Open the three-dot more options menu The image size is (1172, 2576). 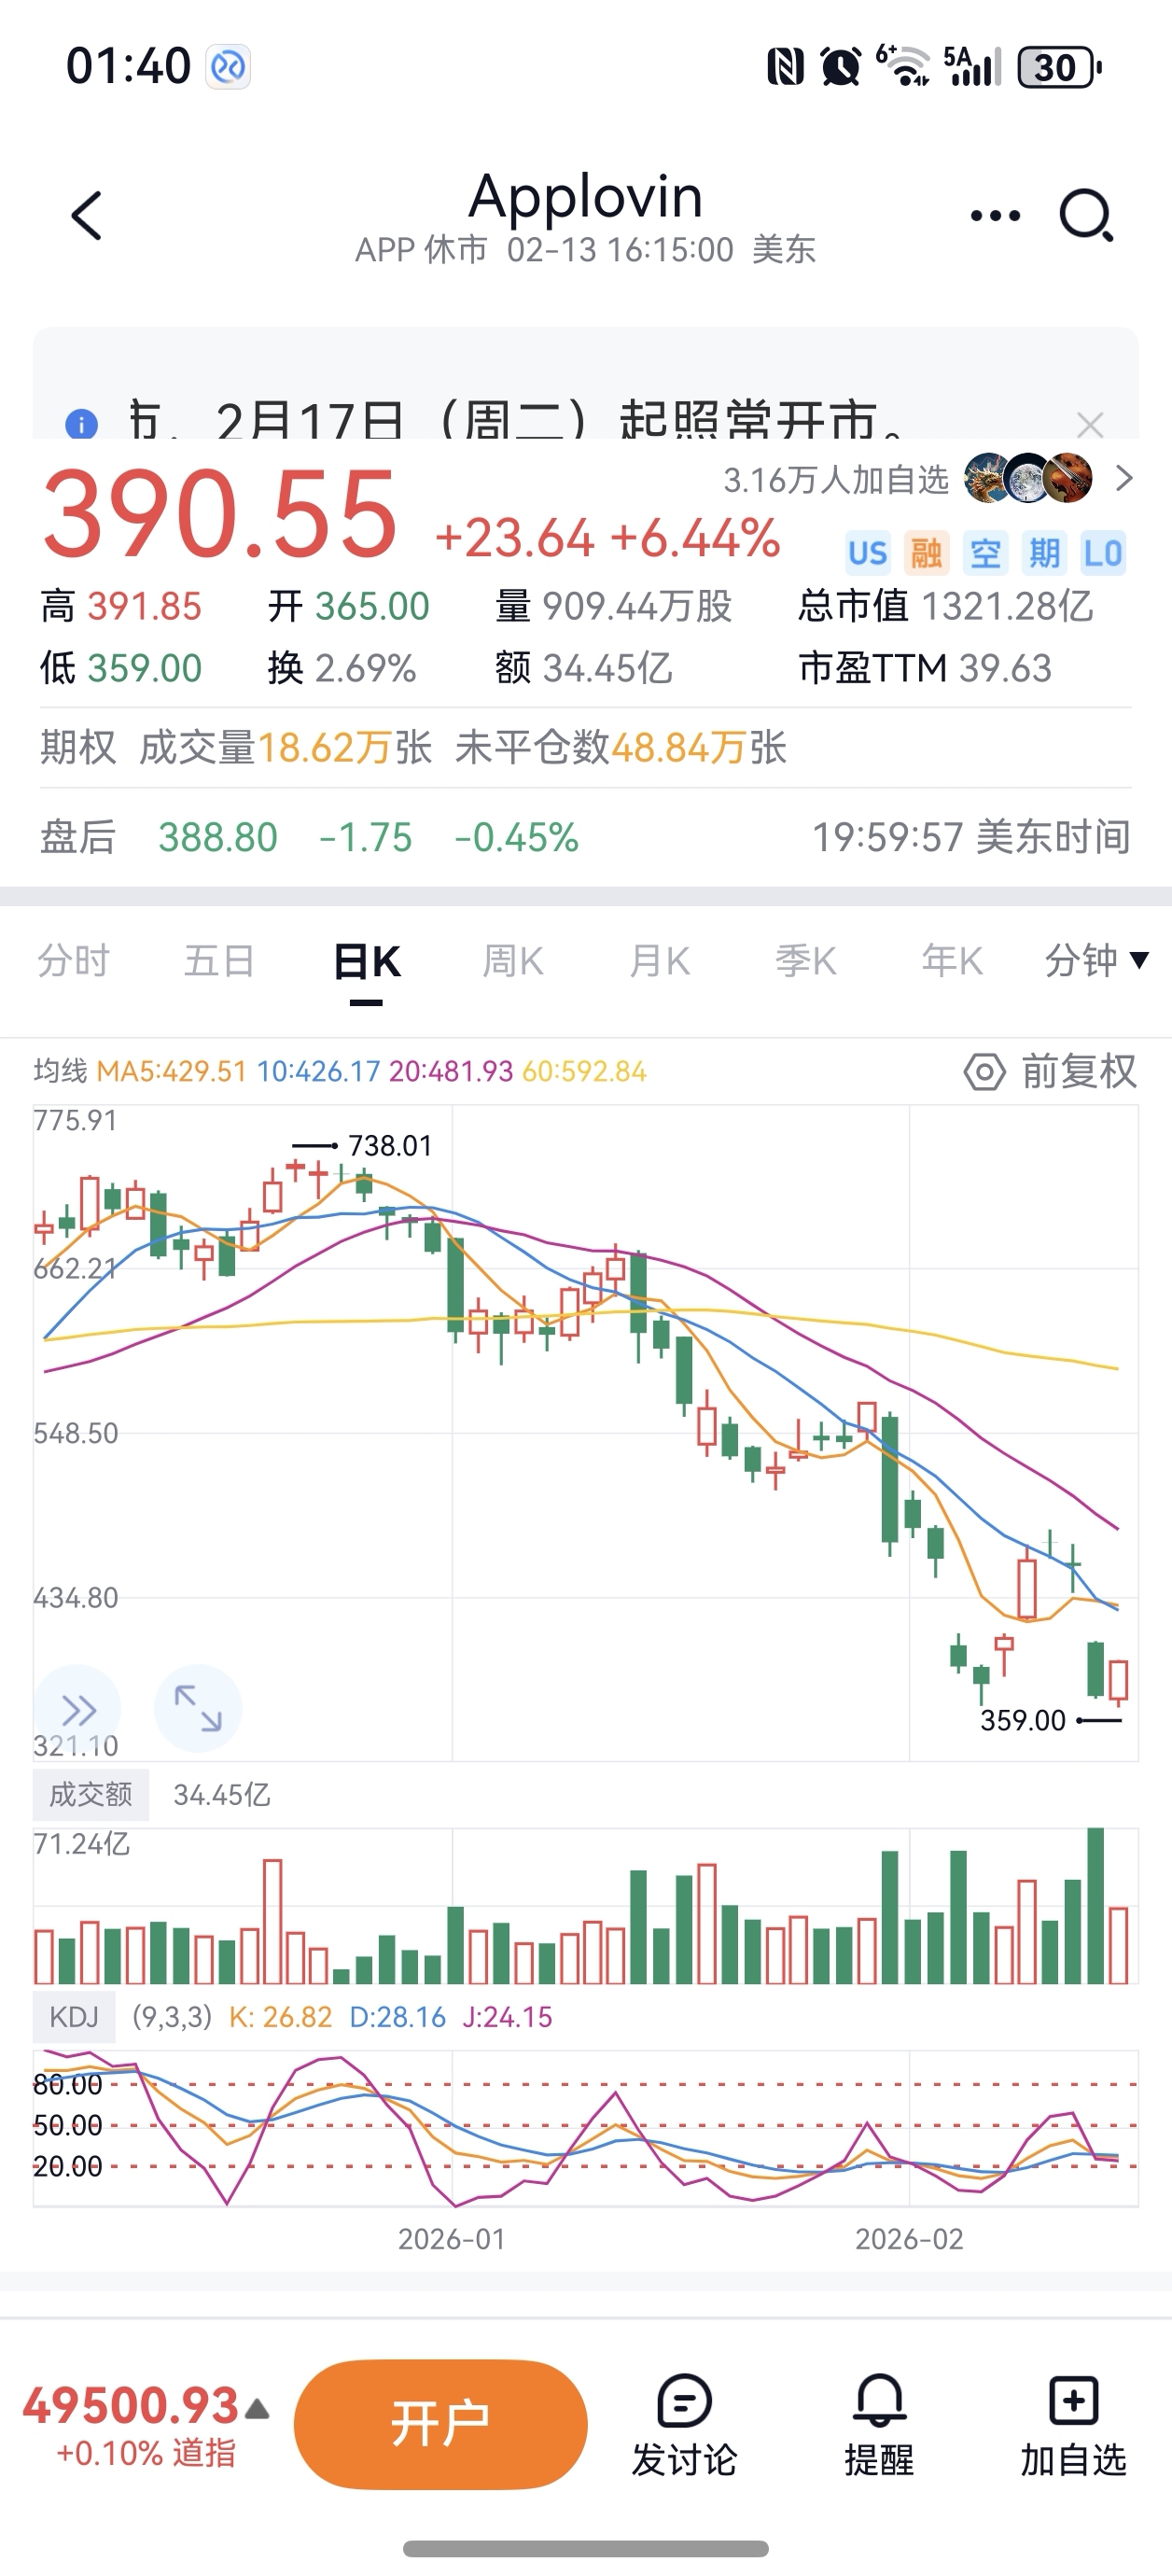pyautogui.click(x=995, y=216)
